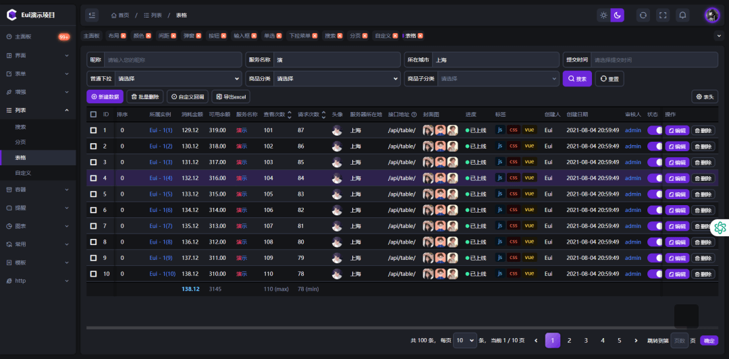Switch to the 主面板 tab
This screenshot has height=359, width=729.
tap(92, 36)
